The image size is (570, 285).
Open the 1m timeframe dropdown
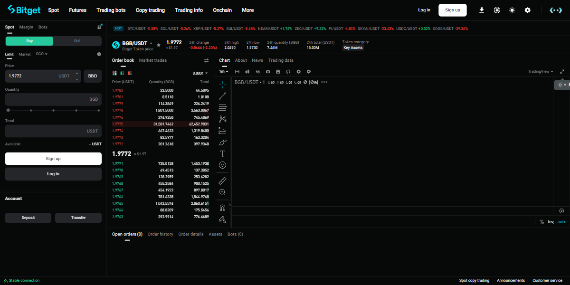click(224, 72)
